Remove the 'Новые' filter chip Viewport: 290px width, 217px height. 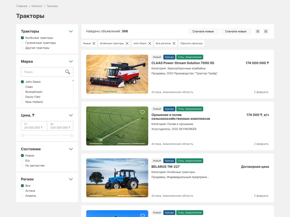[x=94, y=43]
